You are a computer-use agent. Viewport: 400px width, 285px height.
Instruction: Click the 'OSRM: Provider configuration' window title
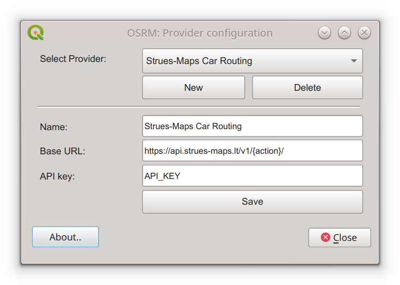point(200,33)
